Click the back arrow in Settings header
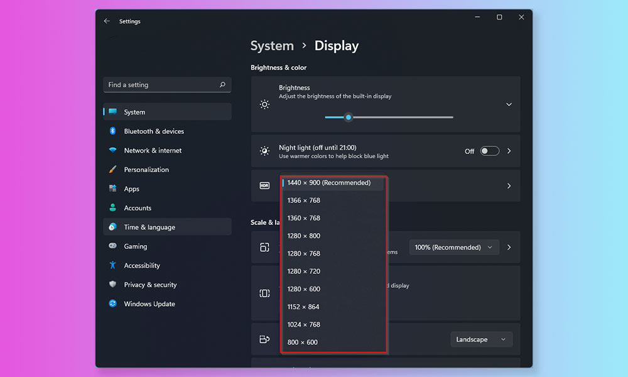The height and width of the screenshot is (377, 628). click(x=107, y=21)
